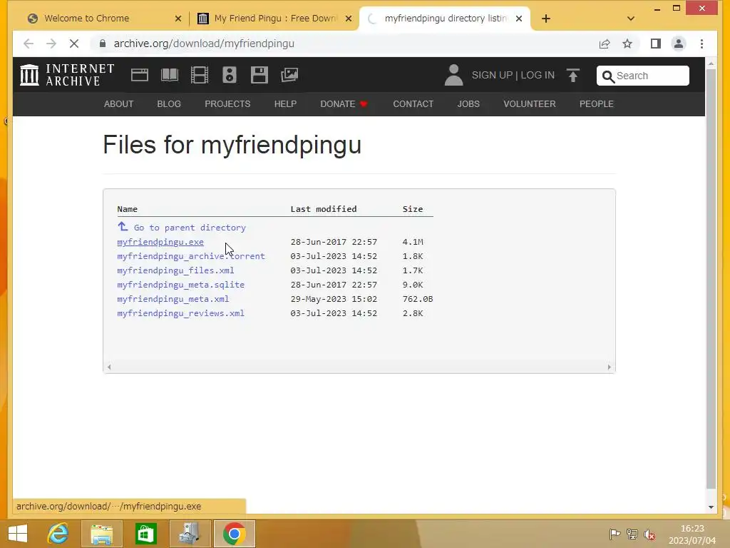Open the BLOG menu item

[169, 104]
